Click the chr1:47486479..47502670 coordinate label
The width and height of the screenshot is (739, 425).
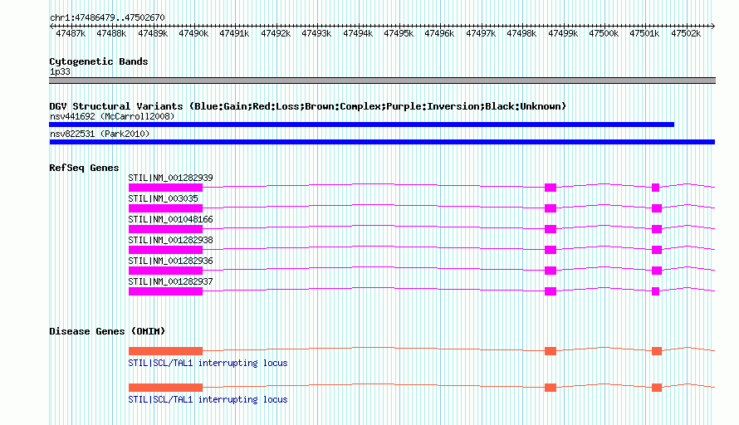pyautogui.click(x=107, y=17)
